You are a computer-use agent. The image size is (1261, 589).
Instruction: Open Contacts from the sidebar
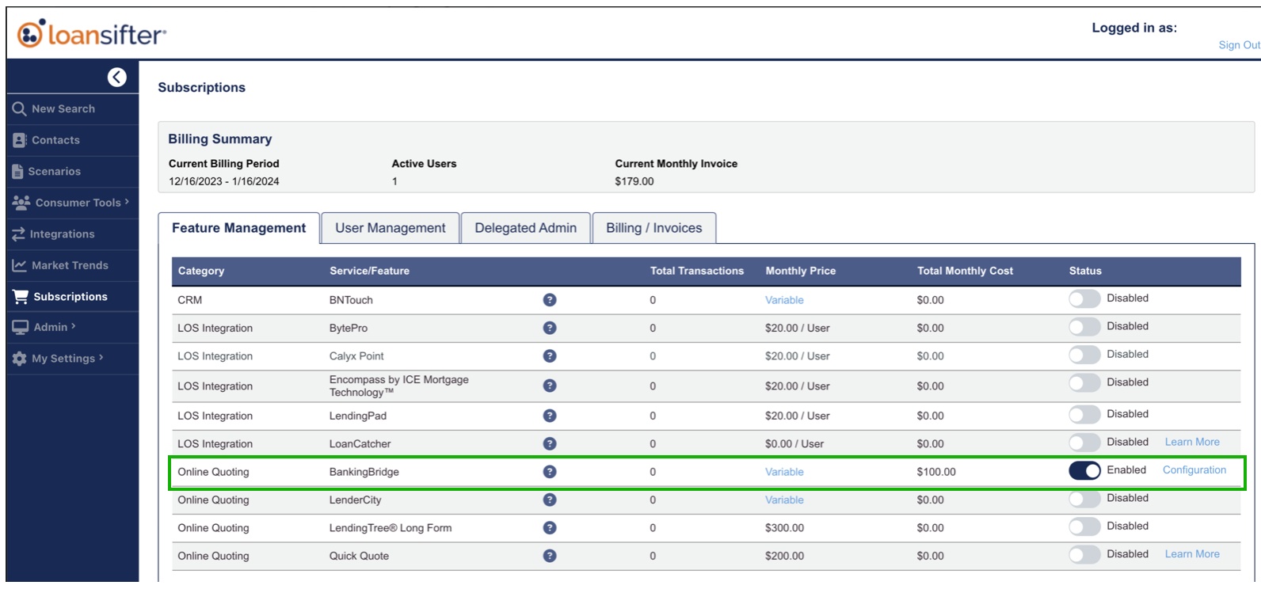pyautogui.click(x=71, y=140)
